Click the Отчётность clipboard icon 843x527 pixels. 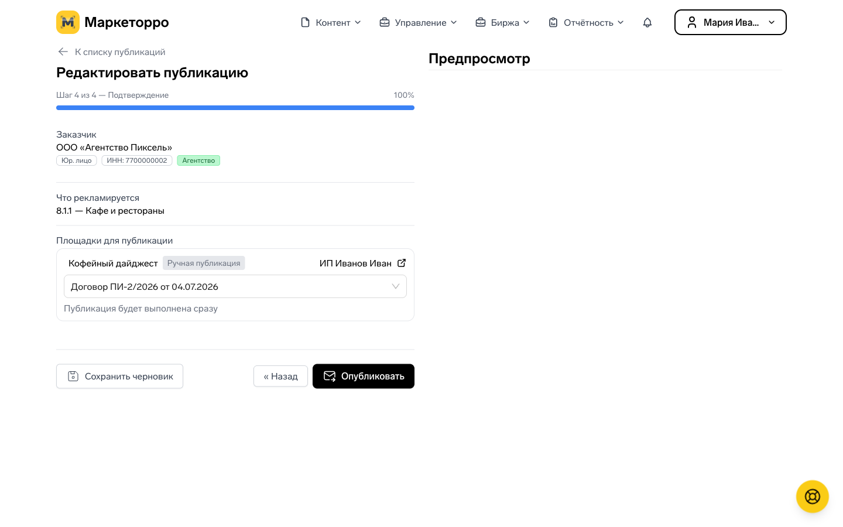coord(553,22)
